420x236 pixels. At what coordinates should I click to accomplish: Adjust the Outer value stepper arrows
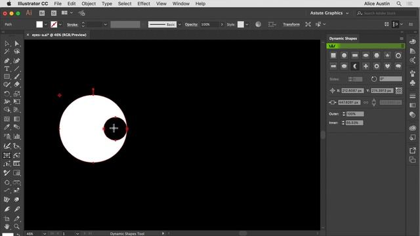[344, 114]
